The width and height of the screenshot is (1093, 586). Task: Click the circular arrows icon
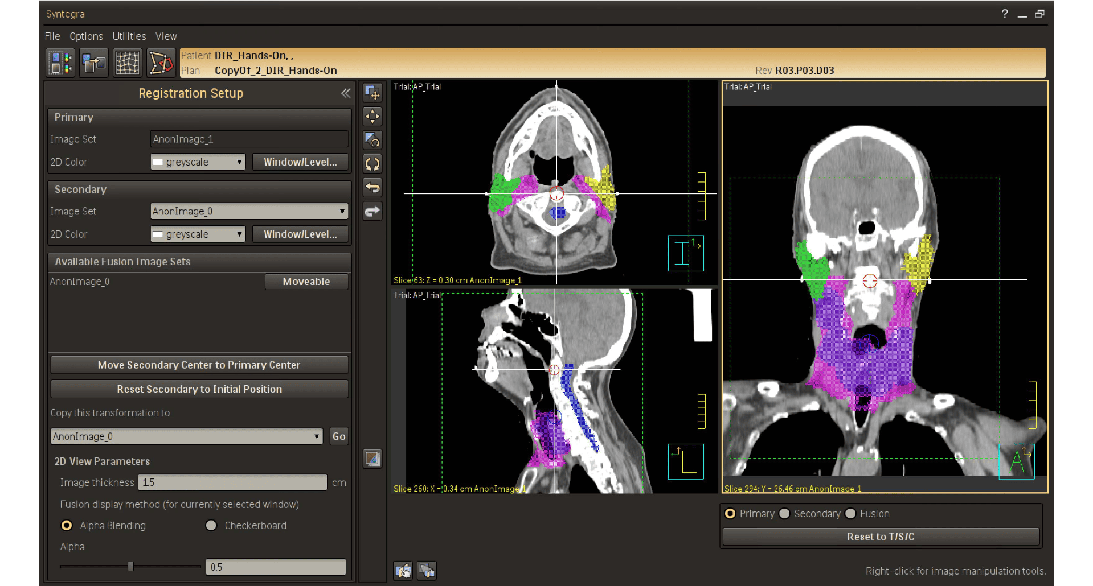pyautogui.click(x=372, y=164)
